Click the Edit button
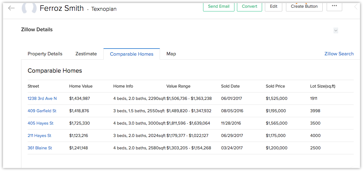This screenshot has height=171, width=363. (273, 6)
